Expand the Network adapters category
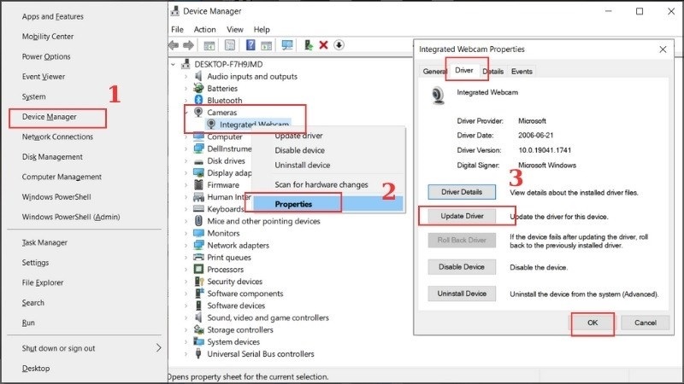The height and width of the screenshot is (384, 684). (186, 246)
